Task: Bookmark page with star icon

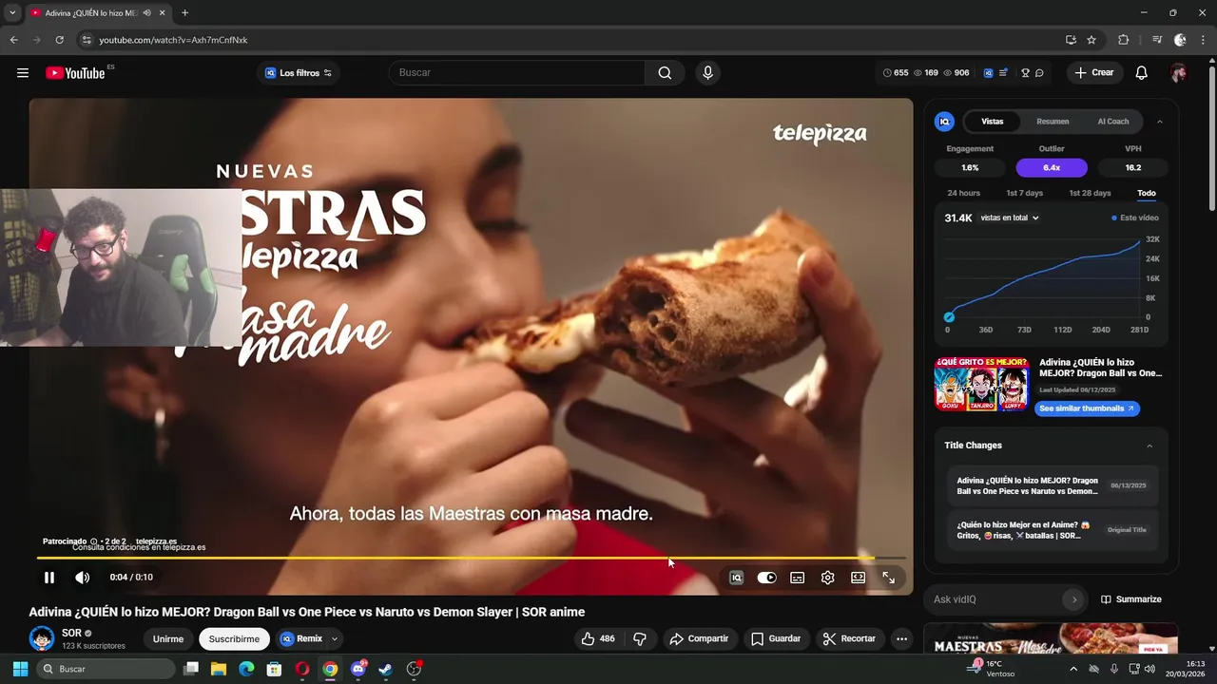Action: pos(1091,40)
